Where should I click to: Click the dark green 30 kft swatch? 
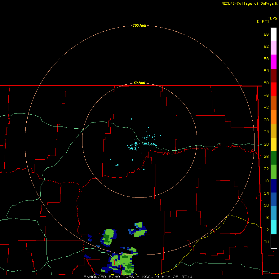[x=274, y=158]
